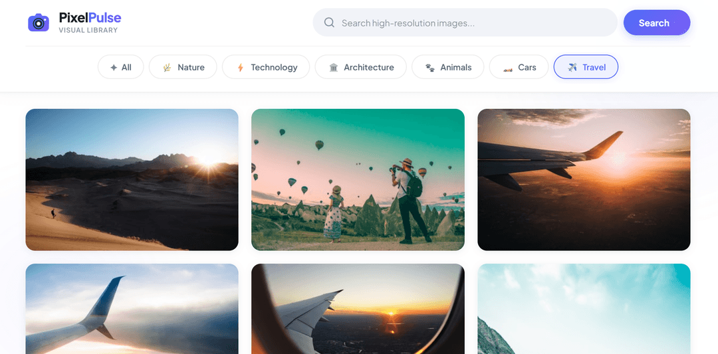
Task: Click the PixelPulse camera logo icon
Action: 39,23
